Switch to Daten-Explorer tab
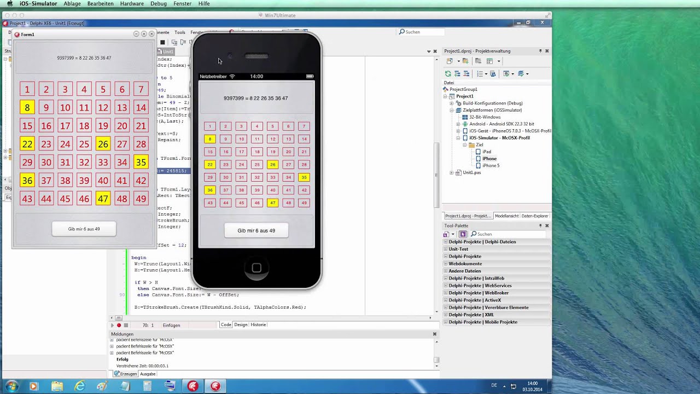 (535, 216)
